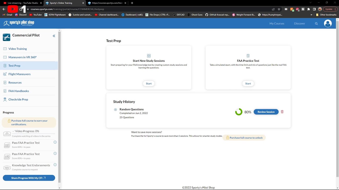Click the 80% score progress ring
The height and width of the screenshot is (190, 339).
coord(239,112)
